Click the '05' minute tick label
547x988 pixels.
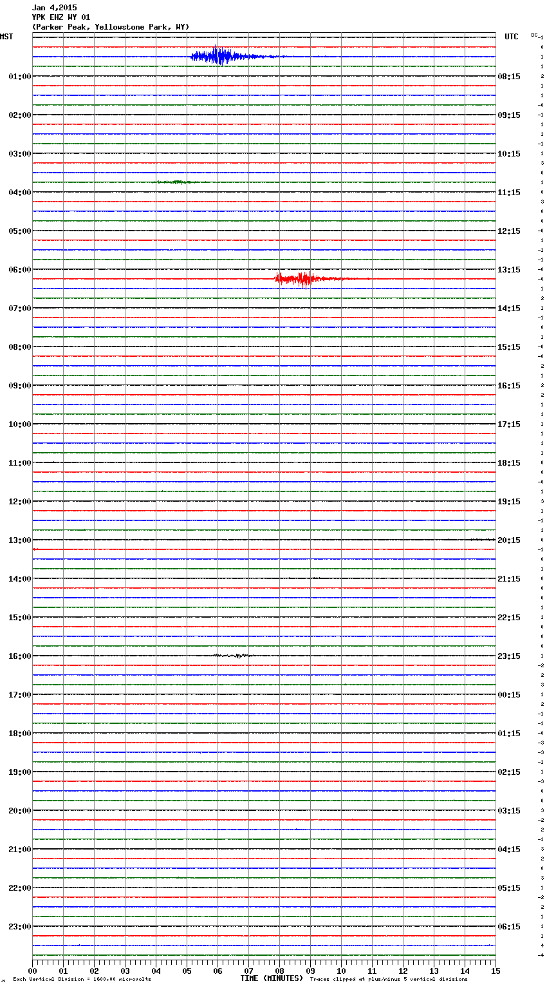pyautogui.click(x=187, y=971)
